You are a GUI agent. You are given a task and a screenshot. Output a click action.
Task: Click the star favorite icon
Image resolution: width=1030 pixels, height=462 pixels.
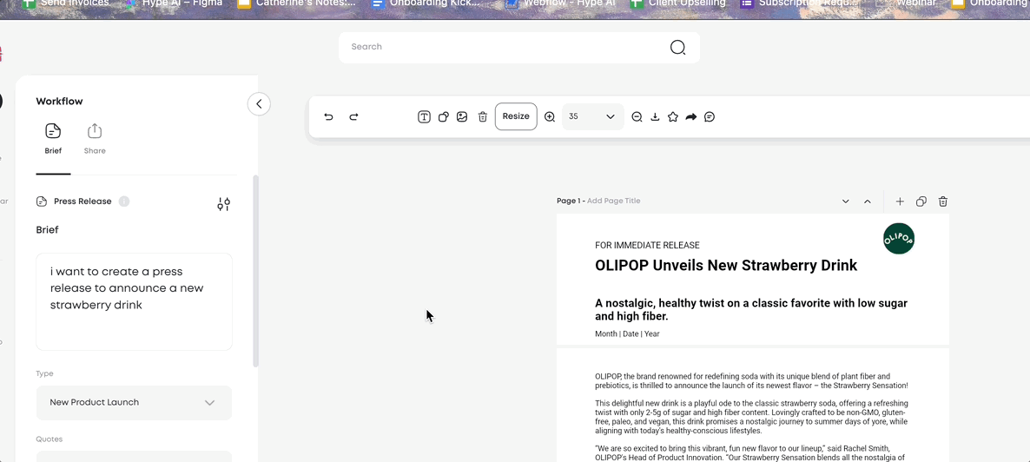(x=673, y=117)
